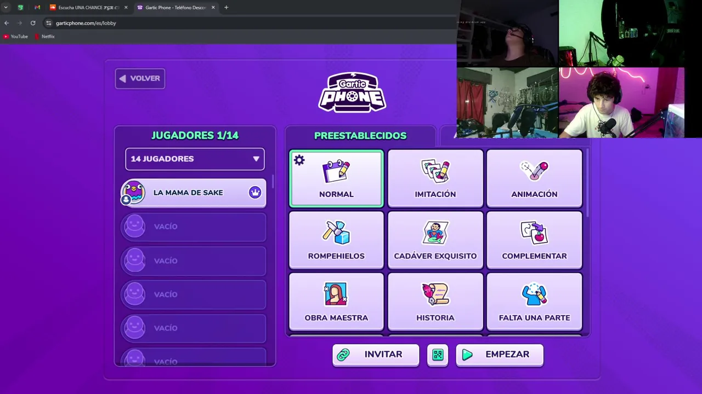The image size is (702, 394).
Task: Click the site info icon in address bar
Action: [x=48, y=23]
